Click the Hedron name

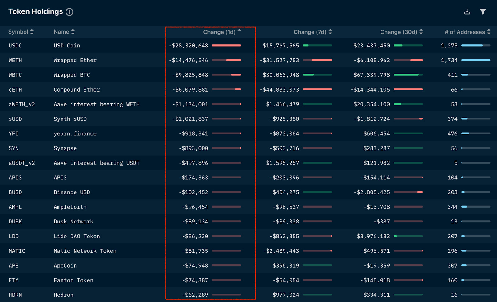pos(64,295)
